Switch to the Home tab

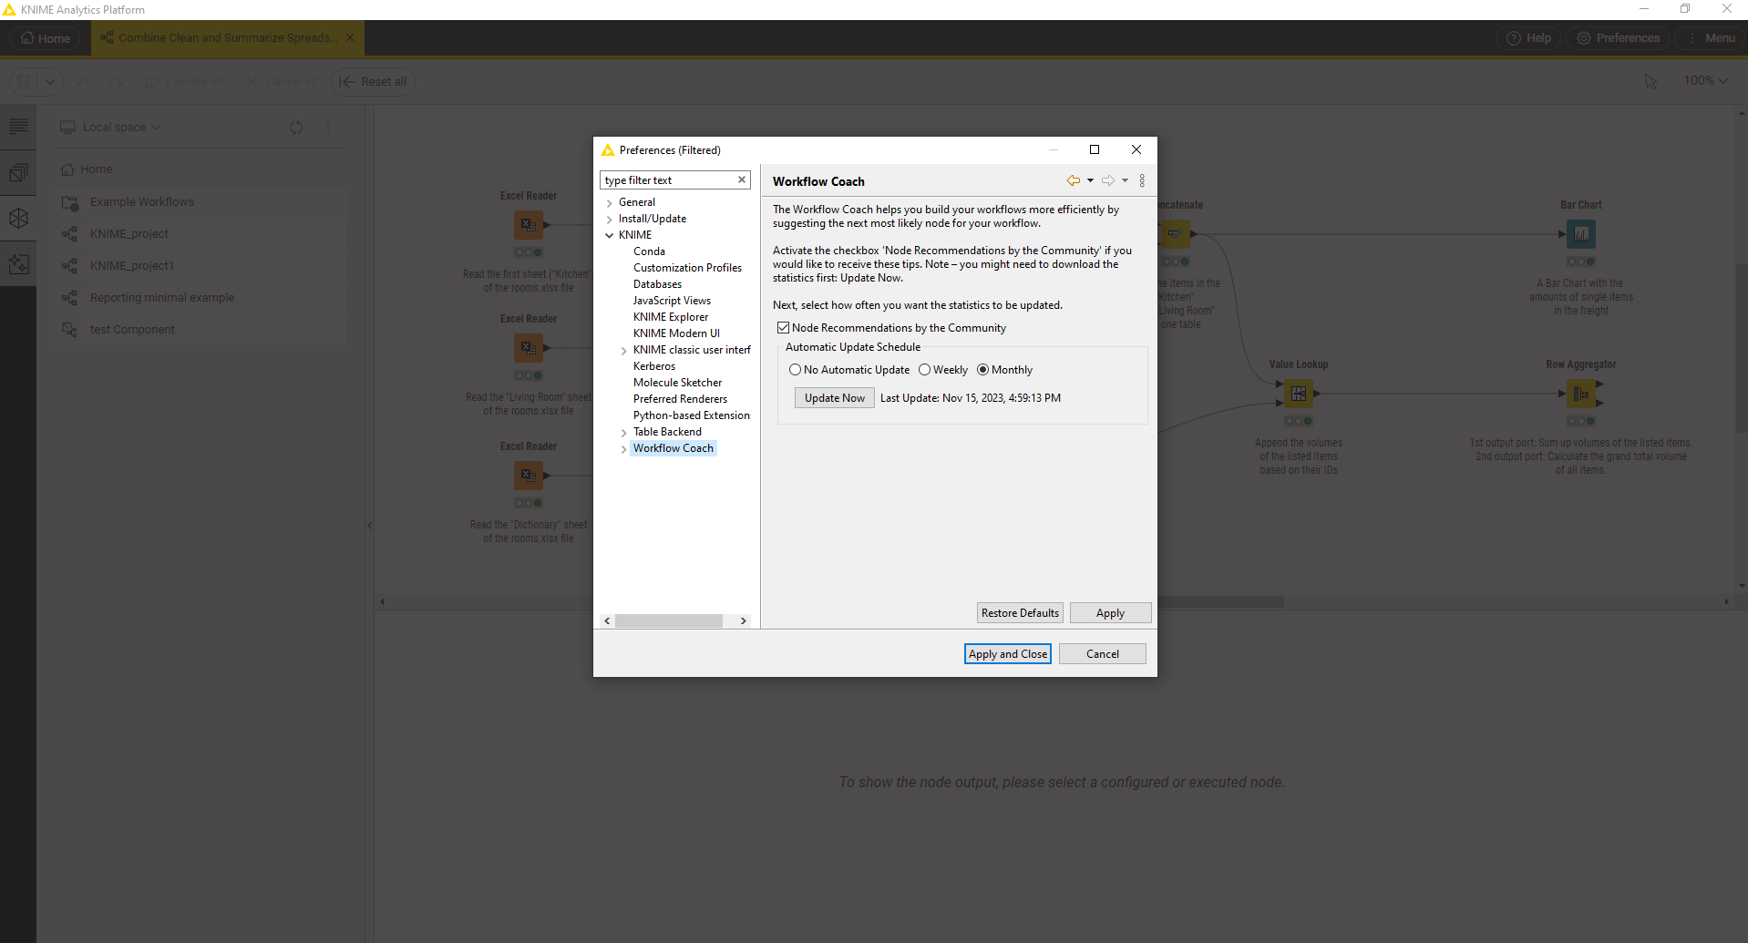46,38
